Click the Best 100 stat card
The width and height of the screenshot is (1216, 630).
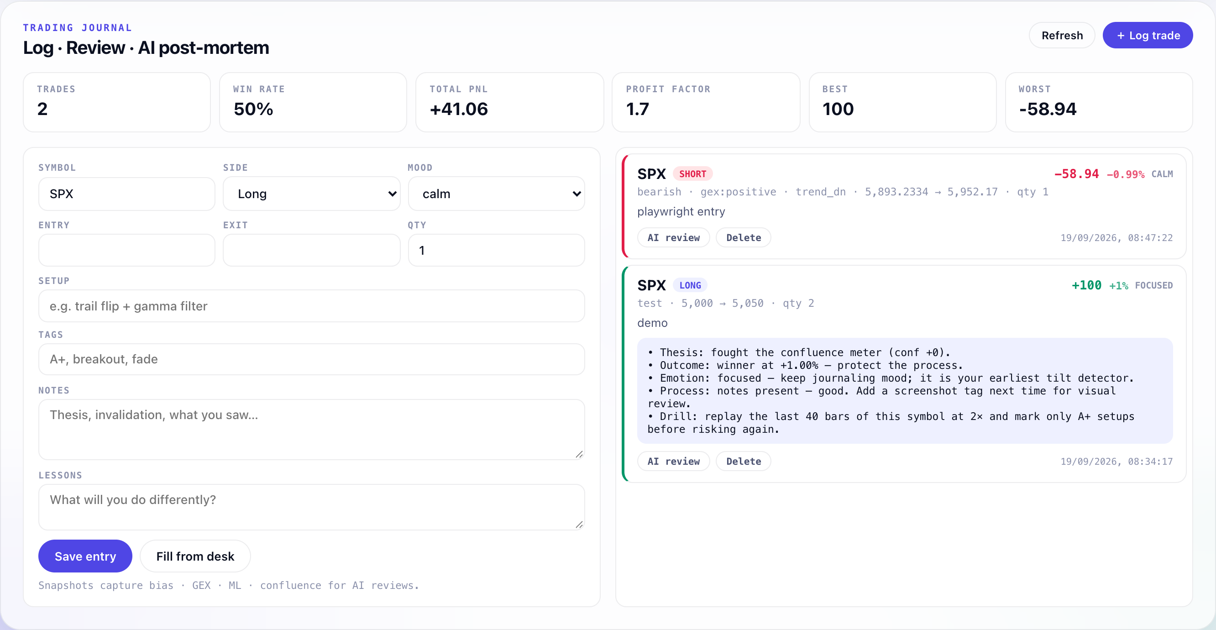[x=902, y=102]
